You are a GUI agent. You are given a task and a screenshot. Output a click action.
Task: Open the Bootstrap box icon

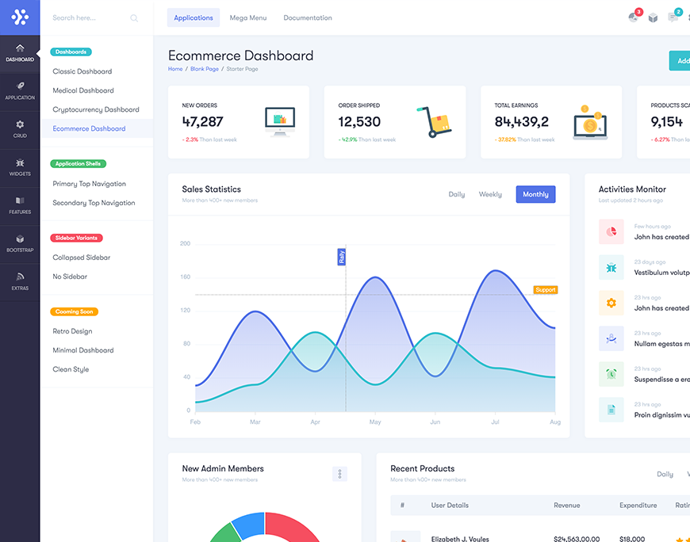pyautogui.click(x=20, y=239)
